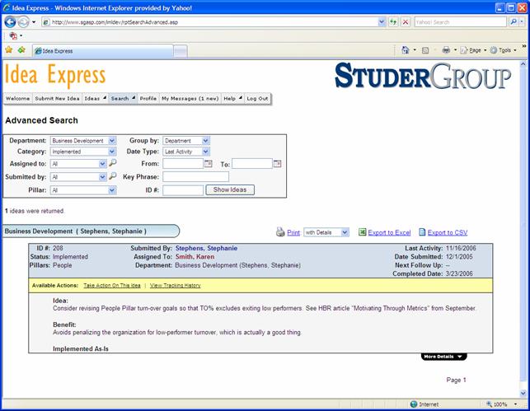Image resolution: width=530 pixels, height=411 pixels.
Task: Open a new blank browser tab
Action: [181, 51]
